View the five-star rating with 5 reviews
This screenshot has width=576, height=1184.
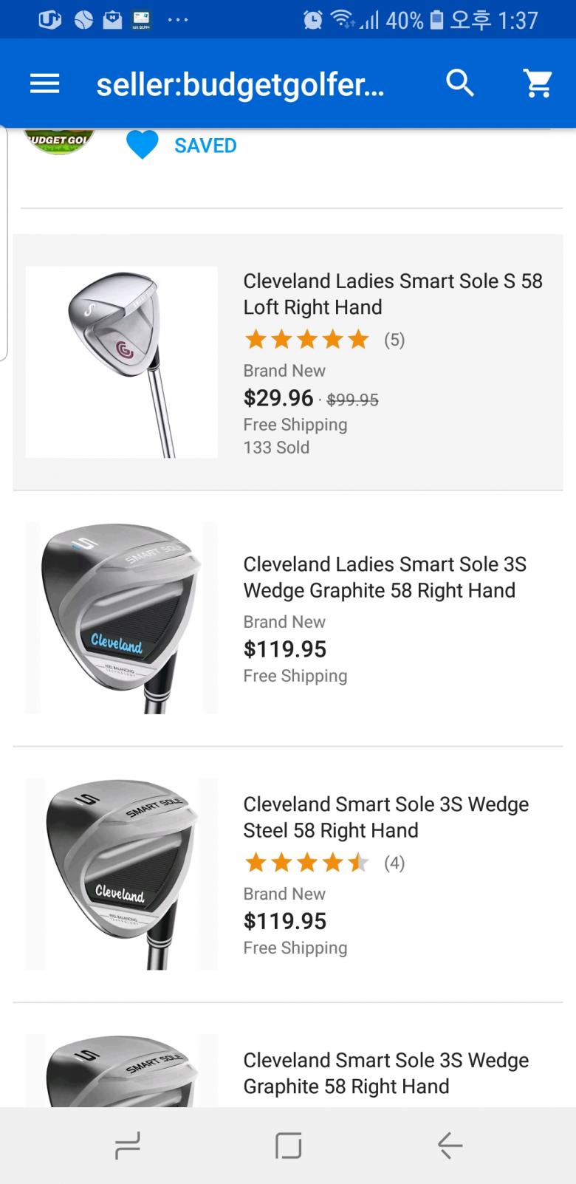pyautogui.click(x=323, y=340)
